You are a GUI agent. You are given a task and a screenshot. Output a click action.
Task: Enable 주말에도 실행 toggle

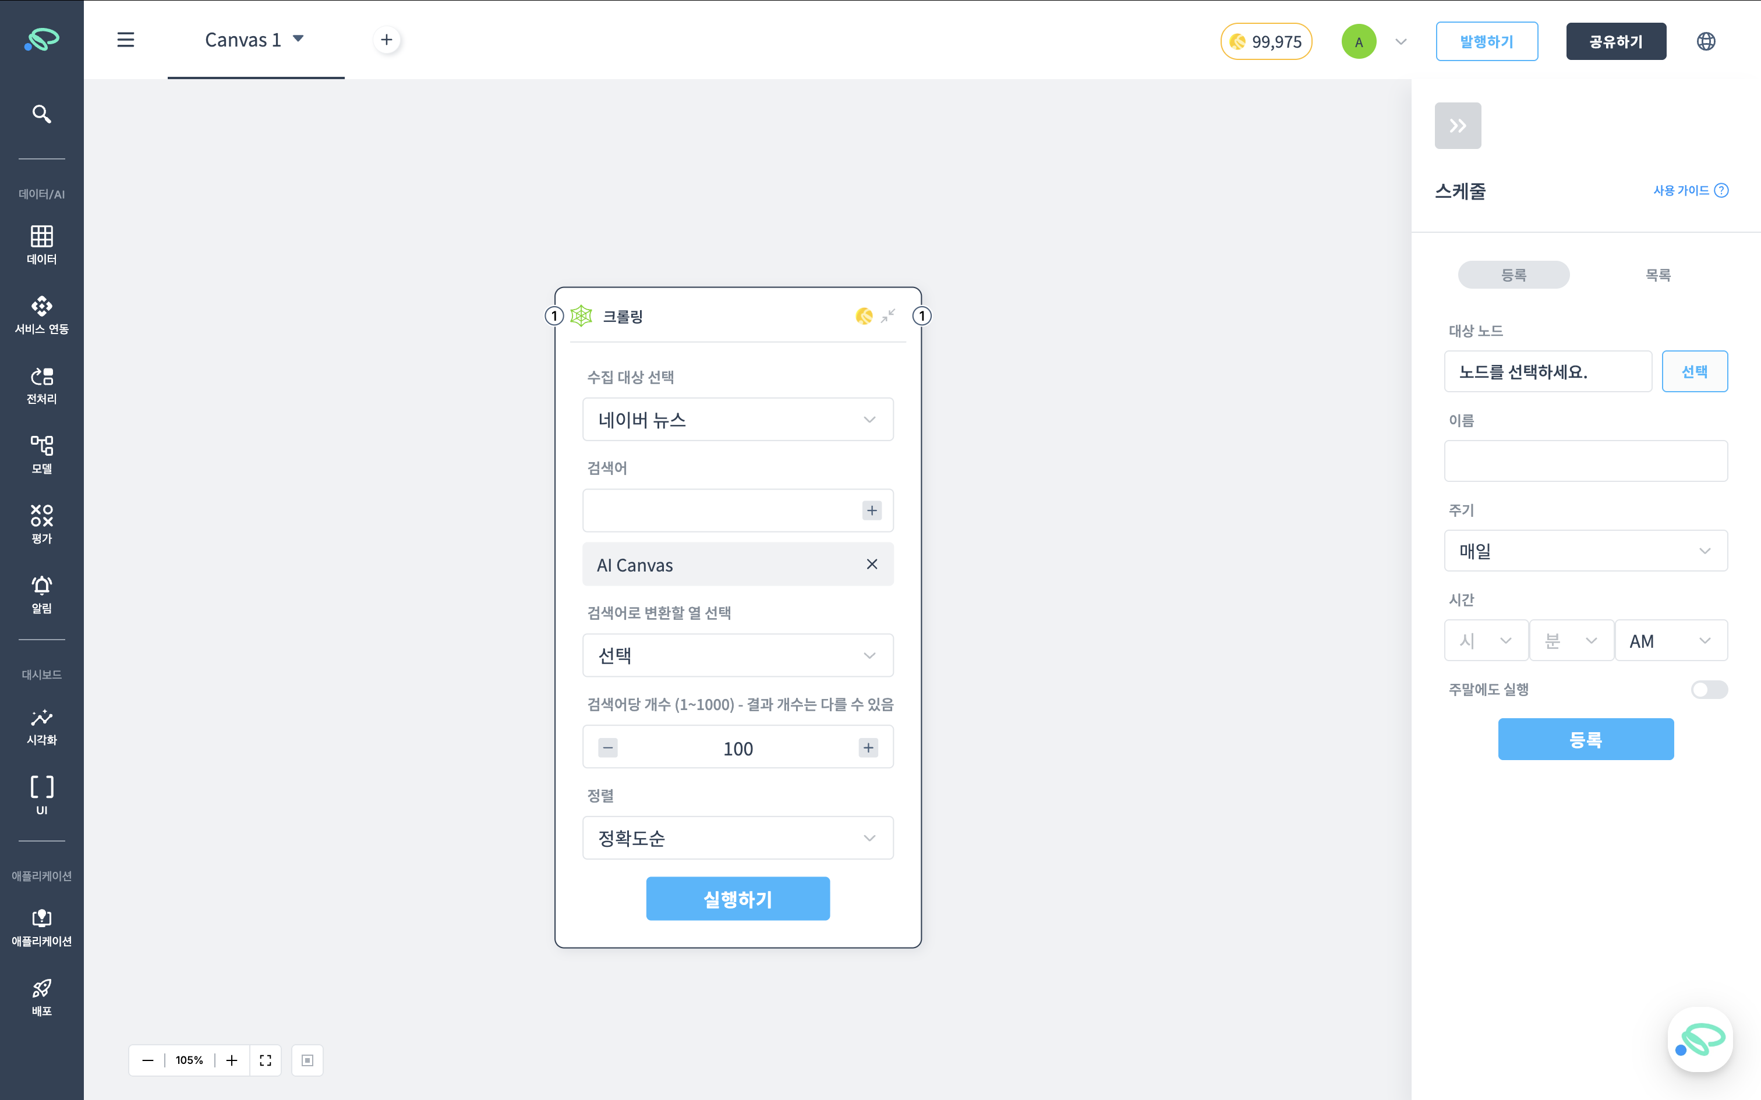(1709, 689)
